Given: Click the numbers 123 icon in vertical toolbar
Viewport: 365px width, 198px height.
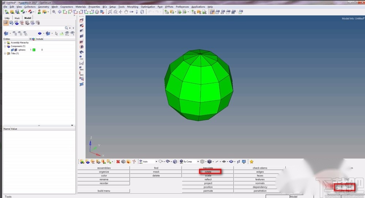Looking at the screenshot, I should pyautogui.click(x=81, y=57).
